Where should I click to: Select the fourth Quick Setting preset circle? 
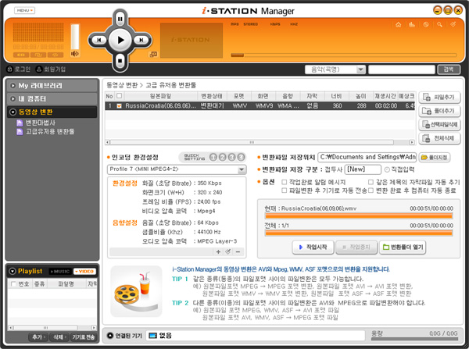tap(241, 157)
